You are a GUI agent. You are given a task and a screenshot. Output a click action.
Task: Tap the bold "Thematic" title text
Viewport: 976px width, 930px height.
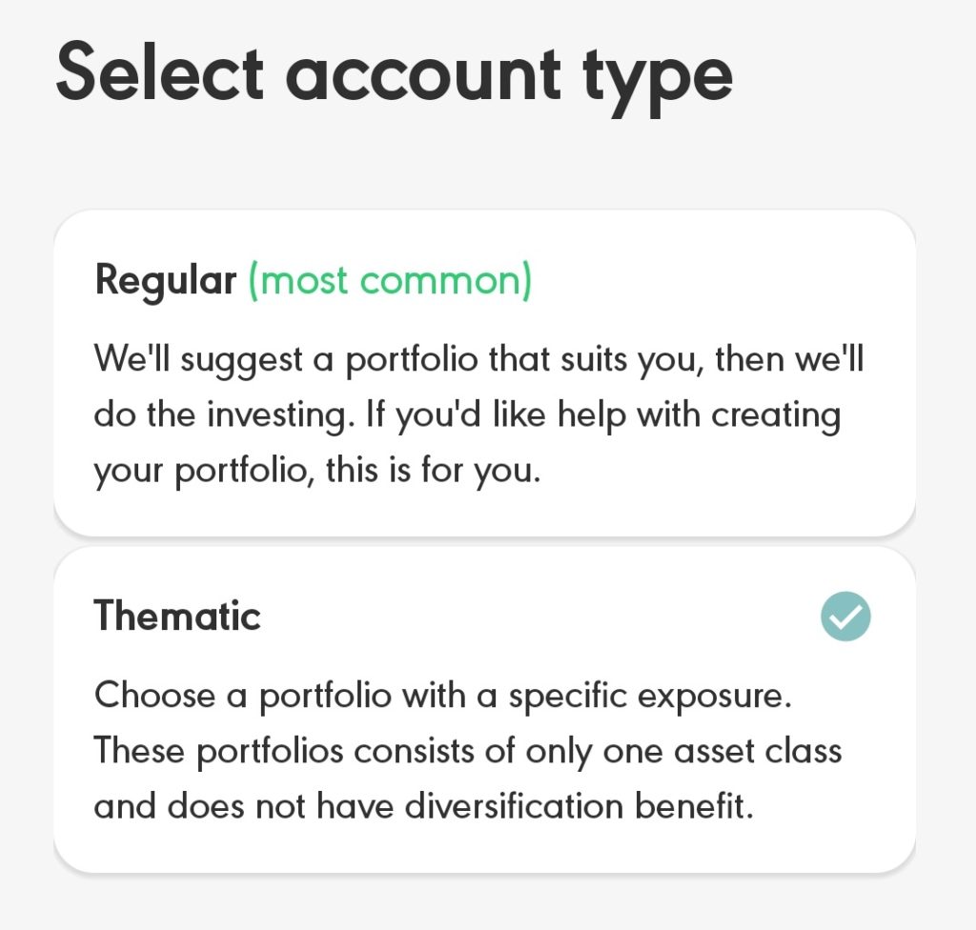pyautogui.click(x=177, y=616)
